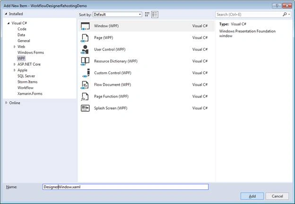Select the Splash Screen (WPF) label
The height and width of the screenshot is (204, 295).
111,108
